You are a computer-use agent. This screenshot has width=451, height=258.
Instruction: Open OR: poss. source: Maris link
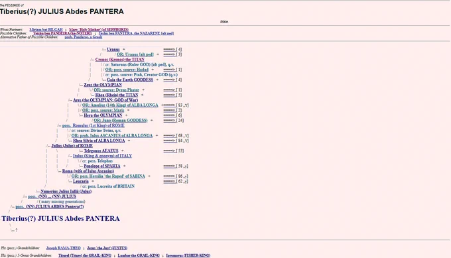pyautogui.click(x=103, y=110)
